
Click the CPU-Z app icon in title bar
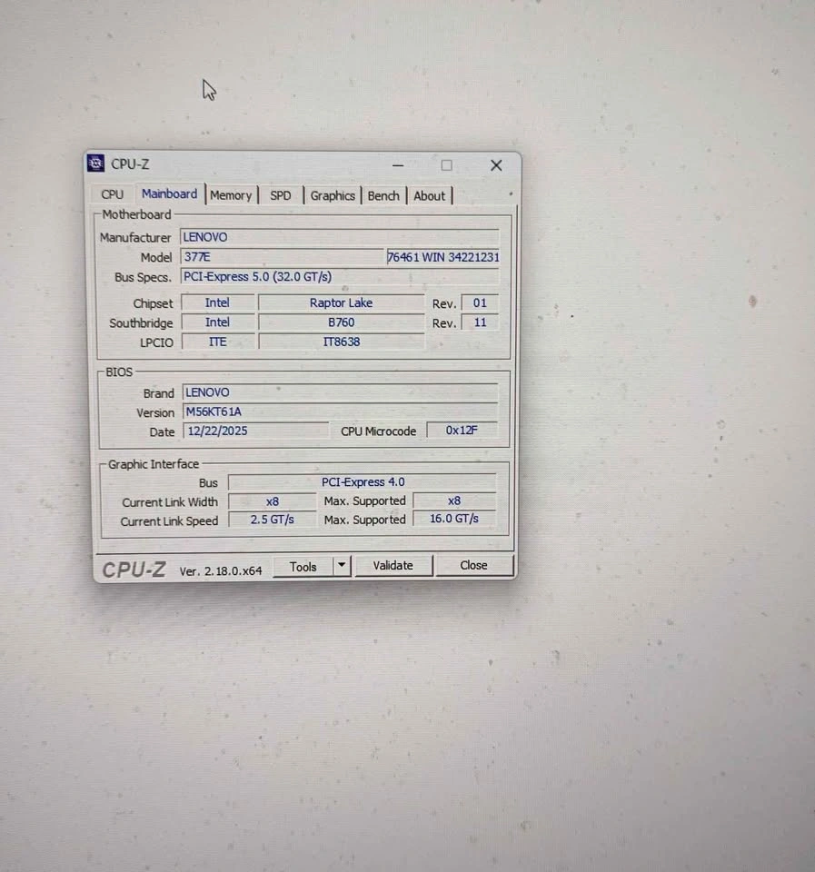click(x=95, y=163)
